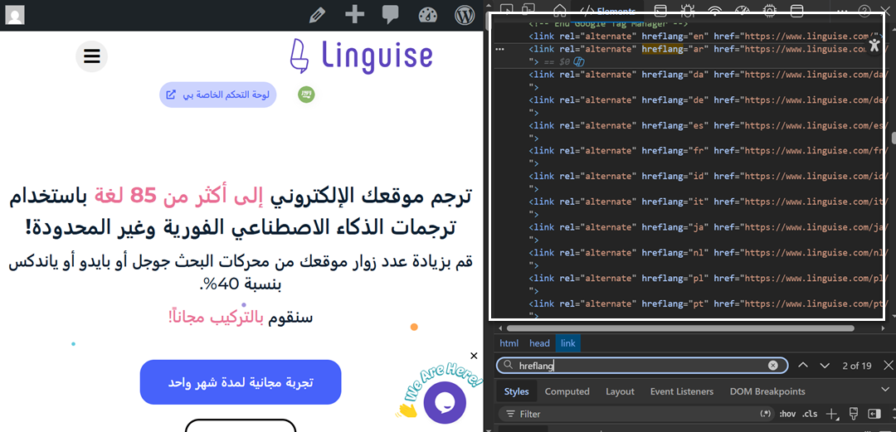The width and height of the screenshot is (896, 432).
Task: Click the plus icon to add new content
Action: pos(354,14)
